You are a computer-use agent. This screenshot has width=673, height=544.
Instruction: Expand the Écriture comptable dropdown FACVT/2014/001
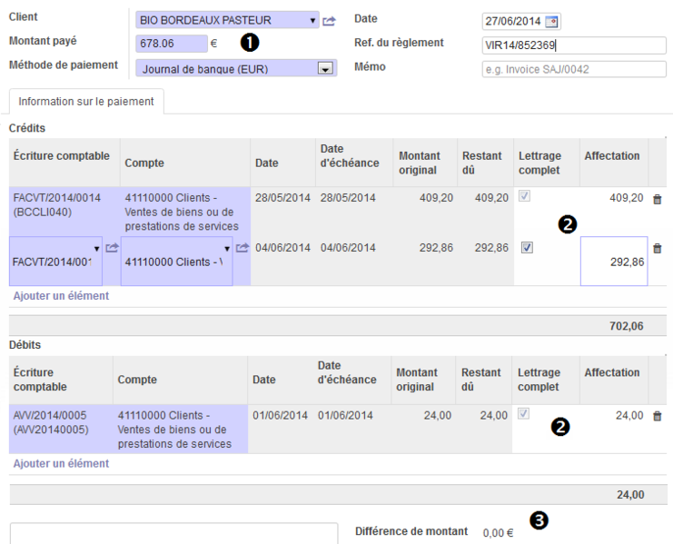[x=96, y=249]
